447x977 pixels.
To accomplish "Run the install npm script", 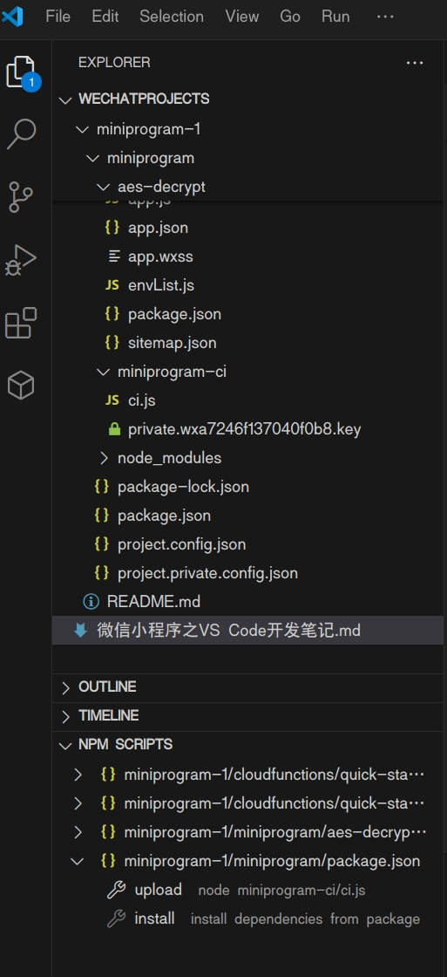I will pyautogui.click(x=154, y=919).
